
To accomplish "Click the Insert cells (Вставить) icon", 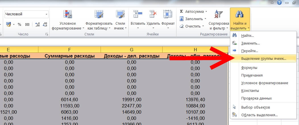I will 138,15.
